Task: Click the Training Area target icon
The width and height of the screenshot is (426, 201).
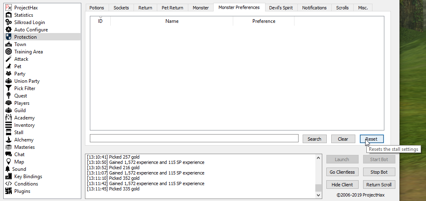Action: (8, 52)
